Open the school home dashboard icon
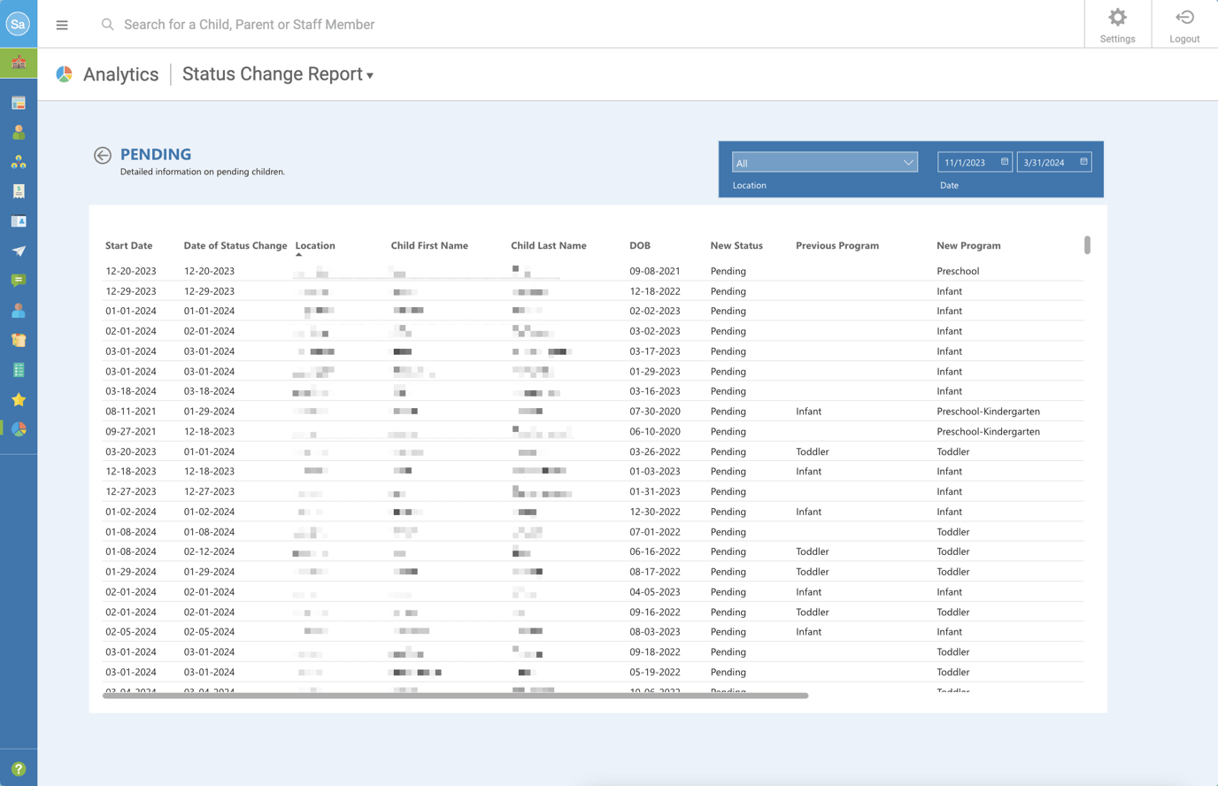This screenshot has height=786, width=1218. 19,63
